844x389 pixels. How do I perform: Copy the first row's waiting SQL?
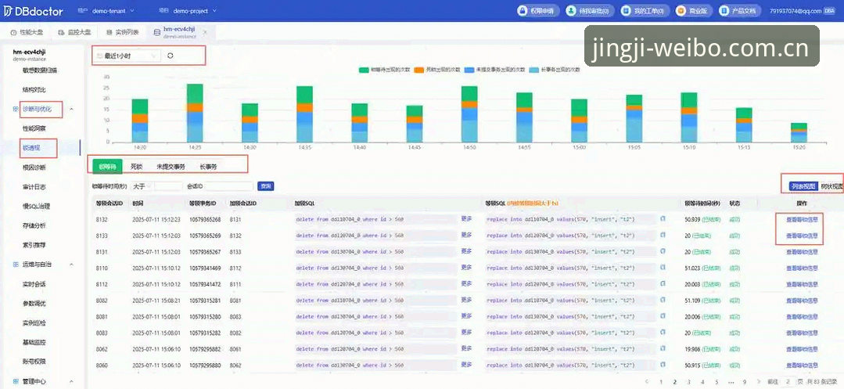(x=663, y=218)
